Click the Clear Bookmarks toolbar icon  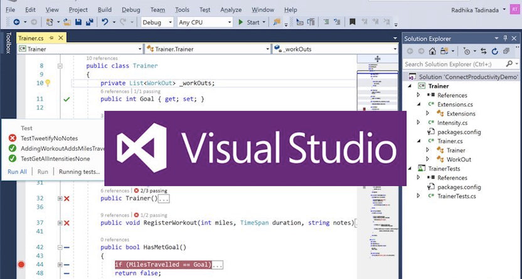click(x=387, y=22)
